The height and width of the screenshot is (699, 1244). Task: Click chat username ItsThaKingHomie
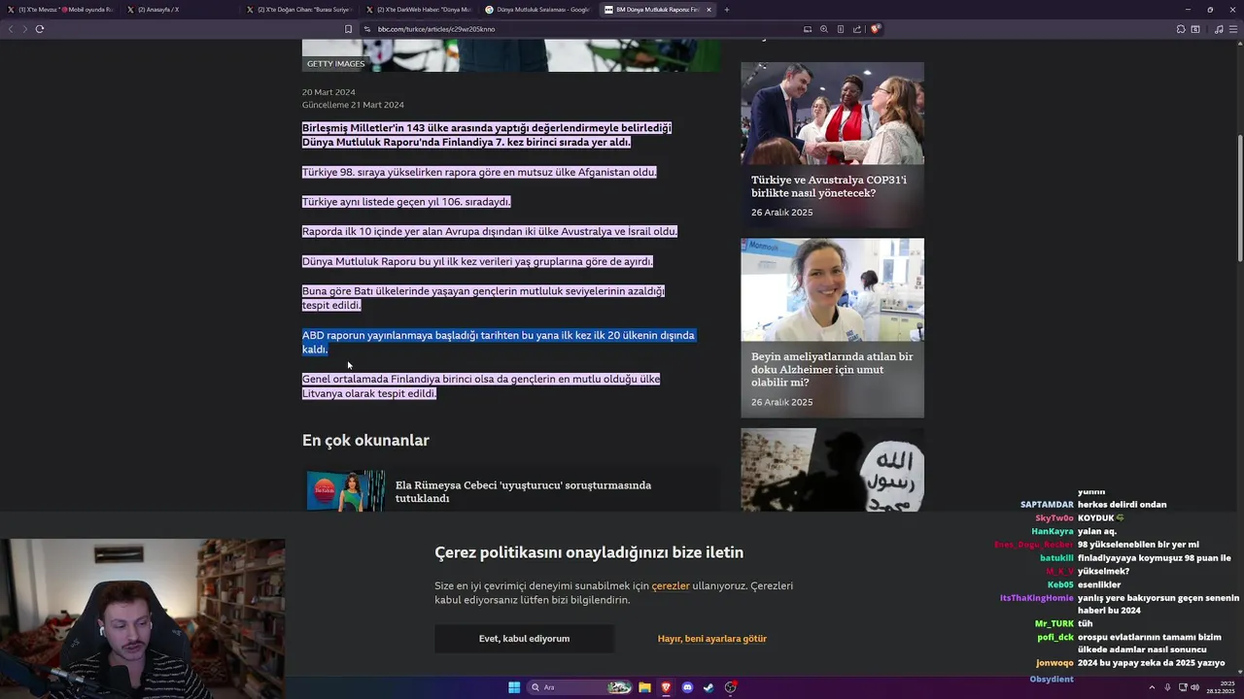[1037, 598]
